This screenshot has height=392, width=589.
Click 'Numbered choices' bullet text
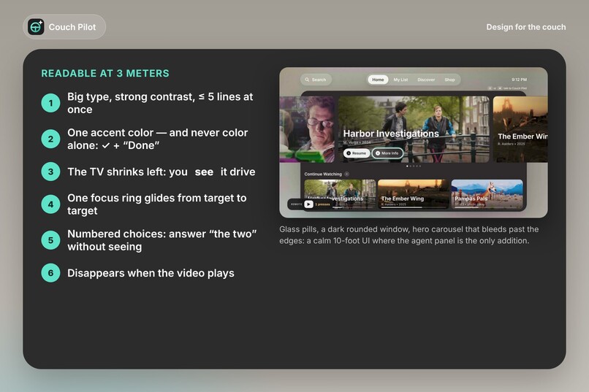(x=162, y=240)
